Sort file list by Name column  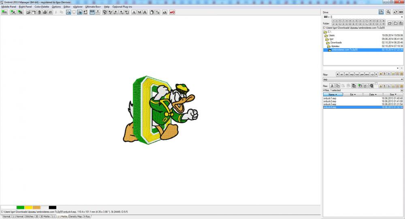pos(333,95)
